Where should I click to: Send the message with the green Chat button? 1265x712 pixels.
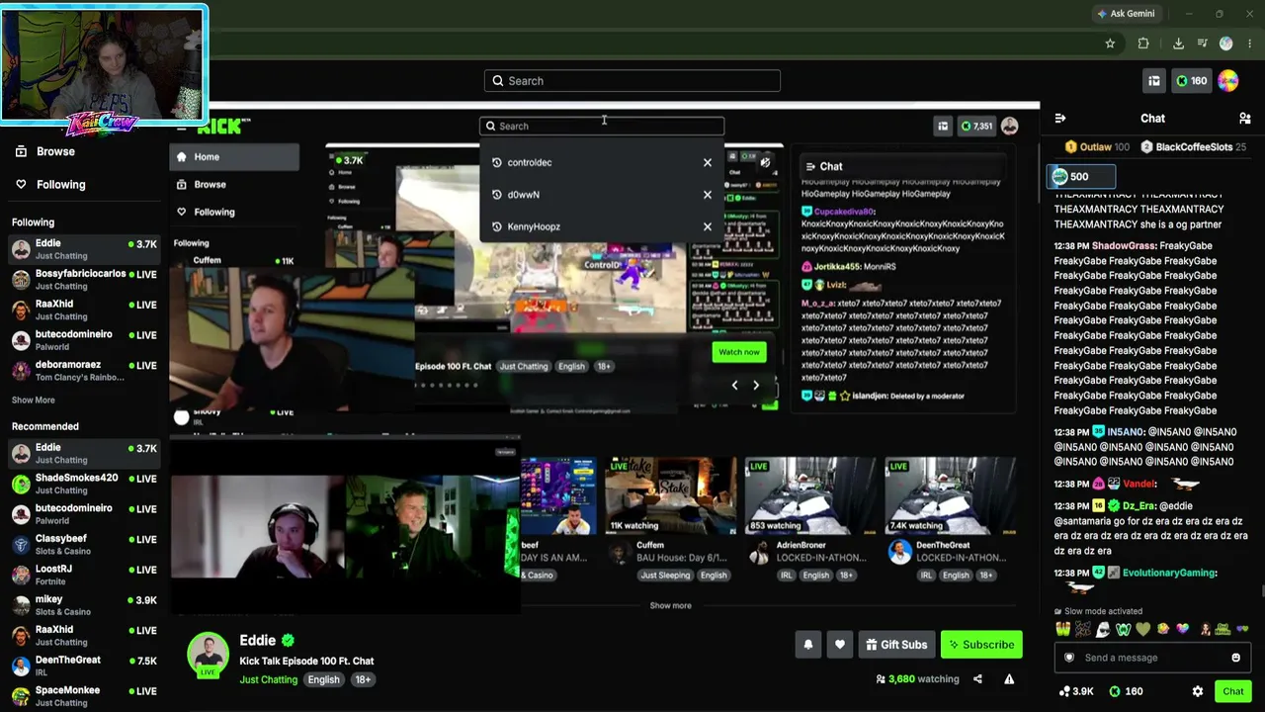[1233, 691]
